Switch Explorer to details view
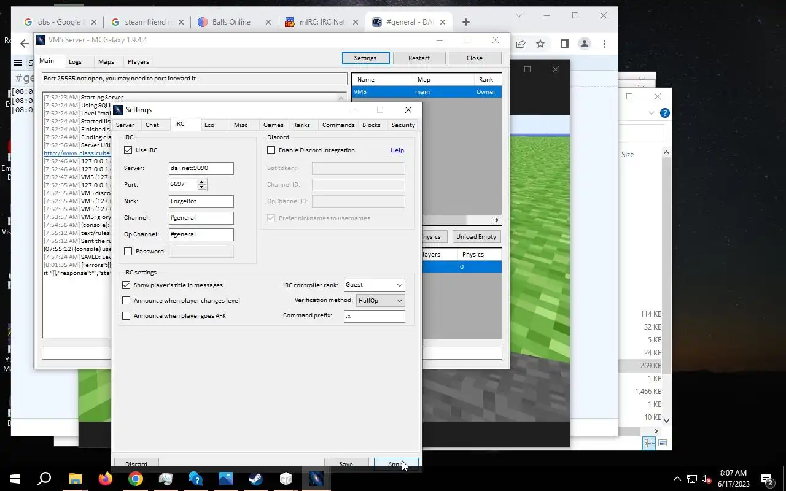This screenshot has width=786, height=491. pos(649,443)
